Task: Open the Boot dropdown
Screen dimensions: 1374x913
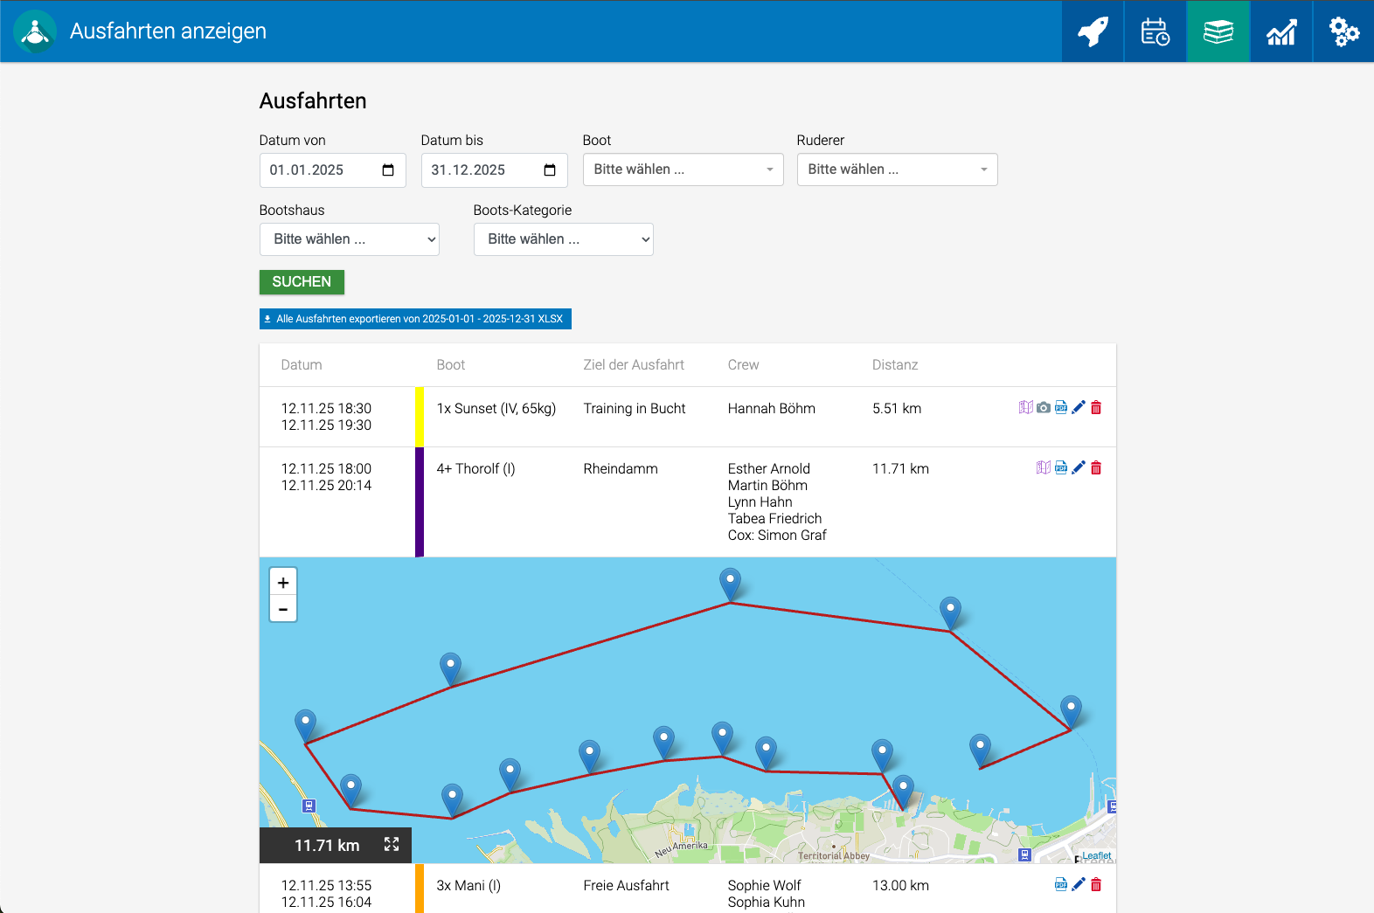Action: (683, 169)
